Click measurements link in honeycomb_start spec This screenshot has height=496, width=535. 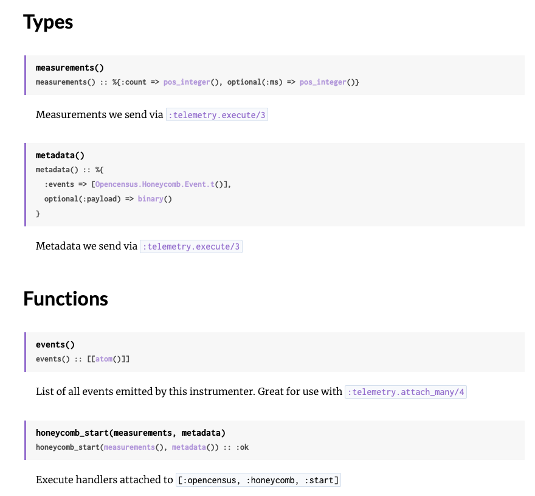pyautogui.click(x=129, y=447)
